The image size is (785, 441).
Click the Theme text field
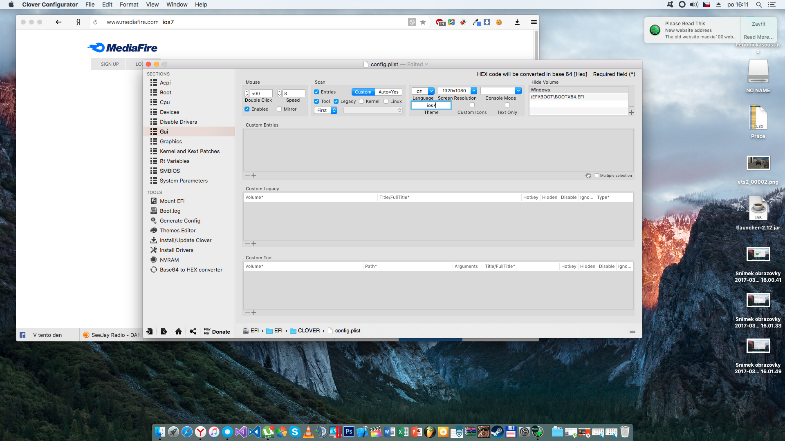(x=431, y=105)
